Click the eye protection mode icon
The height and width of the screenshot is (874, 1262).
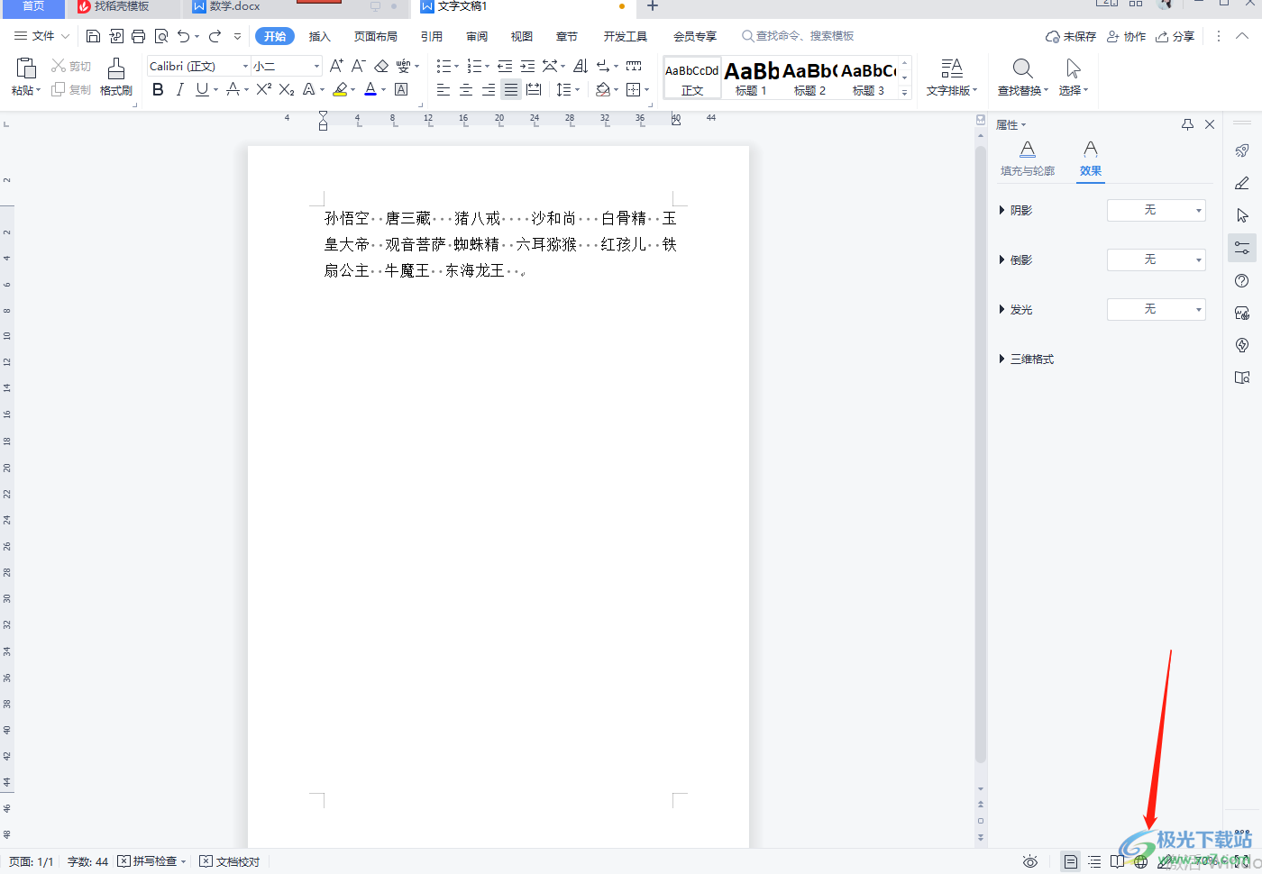pos(1030,861)
